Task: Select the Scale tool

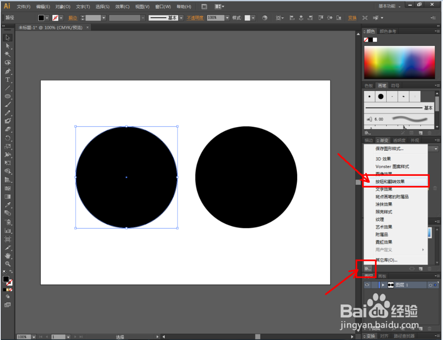Action: coord(8,146)
